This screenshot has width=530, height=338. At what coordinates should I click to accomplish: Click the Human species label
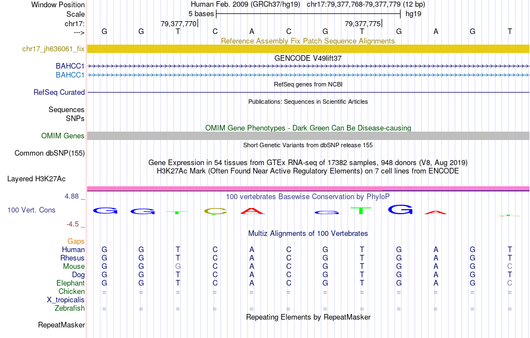pyautogui.click(x=73, y=249)
